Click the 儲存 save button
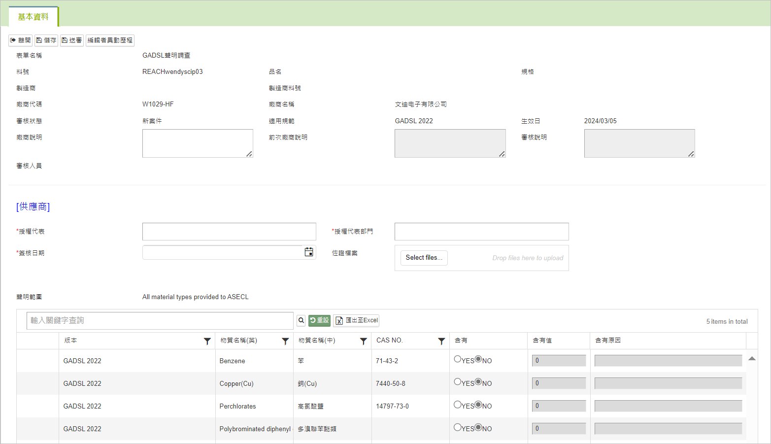Viewport: 771px width, 444px height. coord(46,40)
